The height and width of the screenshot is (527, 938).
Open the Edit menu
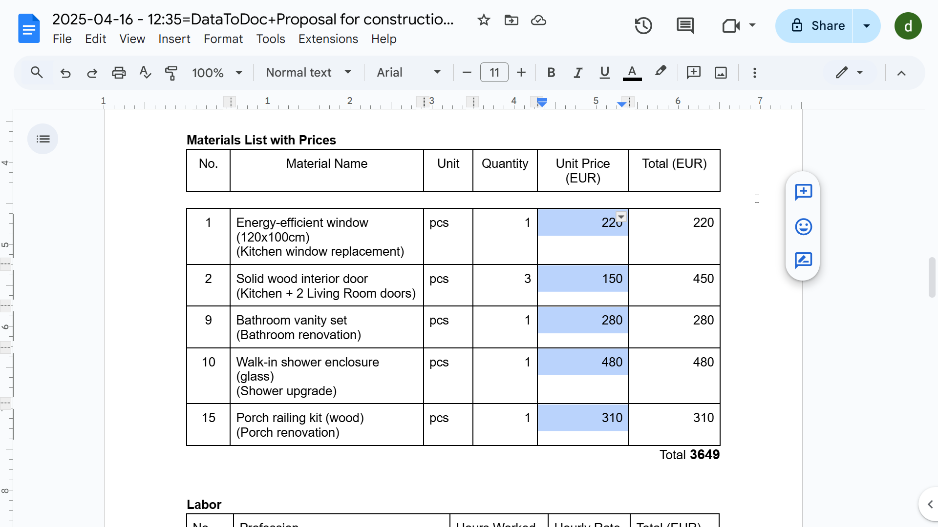[95, 39]
